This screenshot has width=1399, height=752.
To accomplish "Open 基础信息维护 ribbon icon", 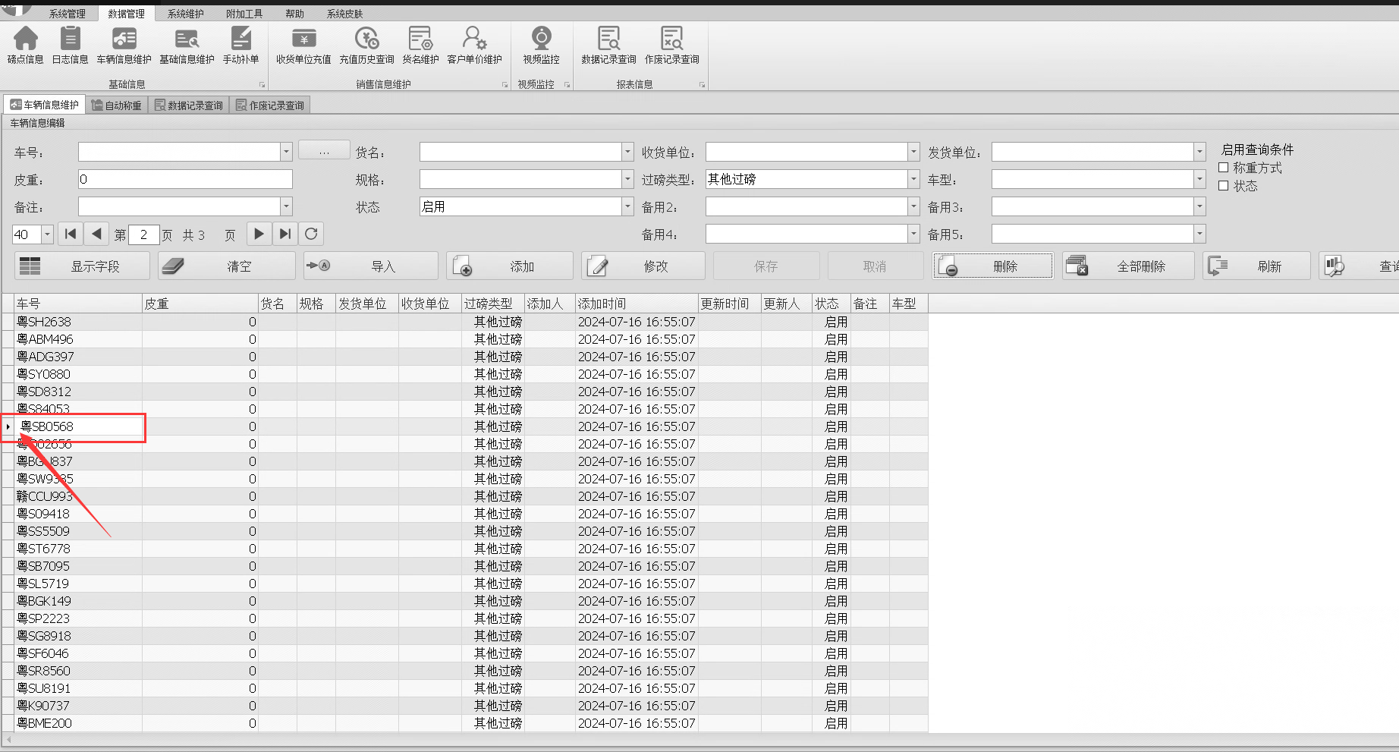I will (x=187, y=46).
